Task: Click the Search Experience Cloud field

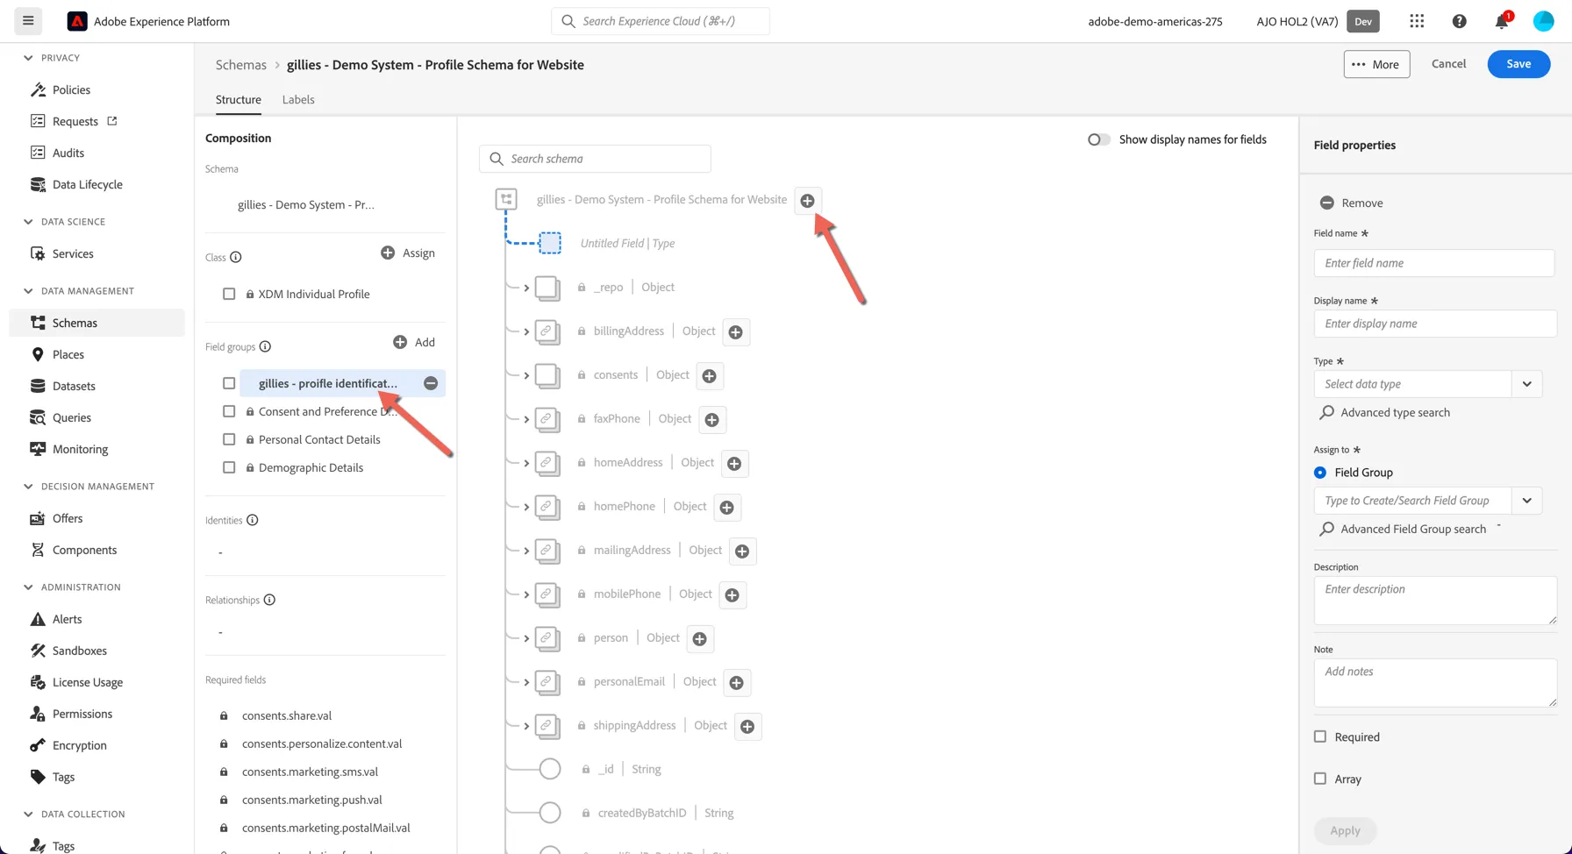Action: (661, 21)
